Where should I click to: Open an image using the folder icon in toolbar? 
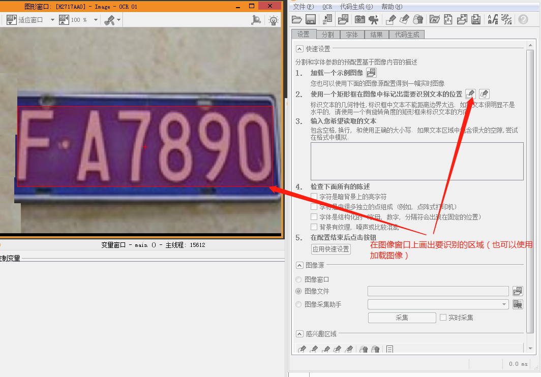(297, 19)
